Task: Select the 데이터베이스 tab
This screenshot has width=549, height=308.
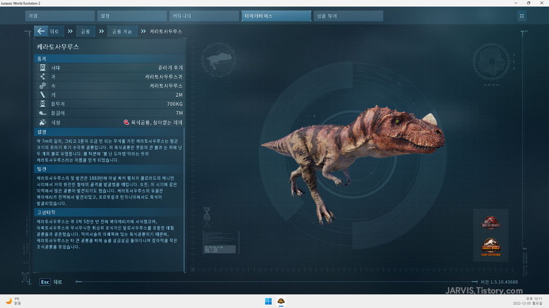Action: (276, 16)
